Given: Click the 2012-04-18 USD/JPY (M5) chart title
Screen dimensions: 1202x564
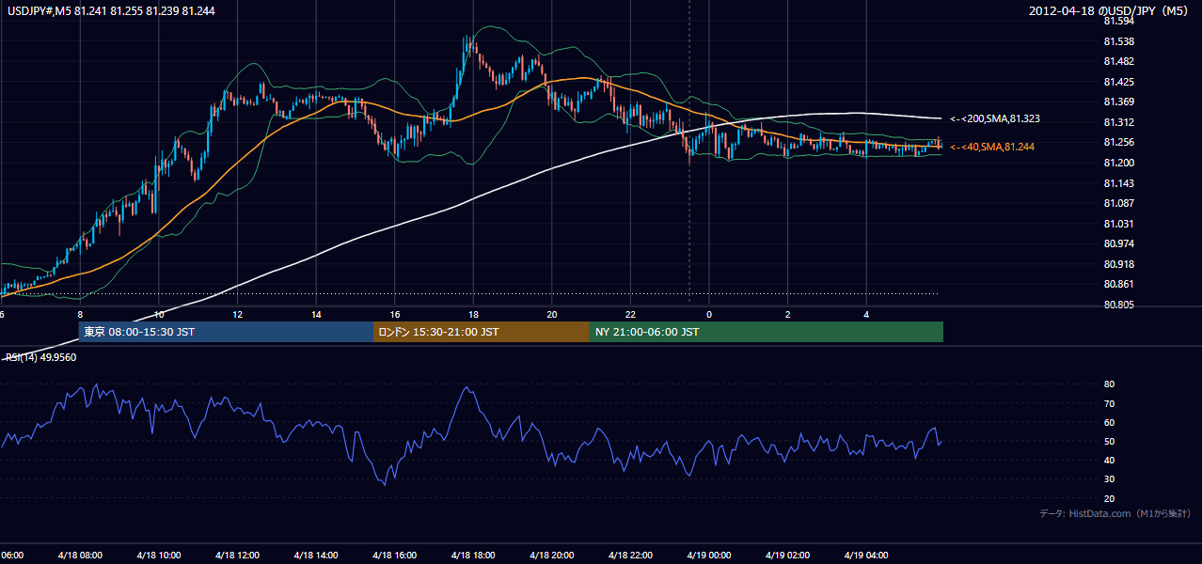Looking at the screenshot, I should tap(1110, 10).
